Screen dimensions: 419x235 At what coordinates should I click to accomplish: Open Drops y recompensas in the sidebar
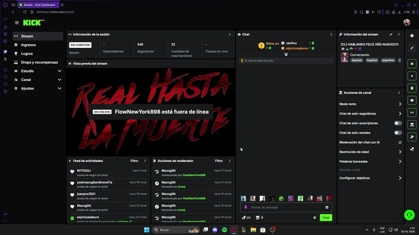[x=38, y=62]
